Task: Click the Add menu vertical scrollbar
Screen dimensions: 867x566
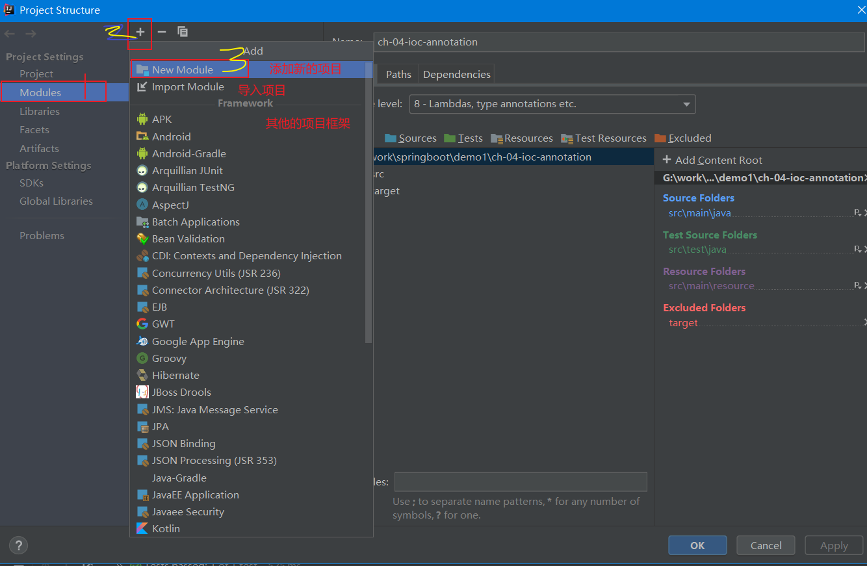Action: [x=369, y=202]
